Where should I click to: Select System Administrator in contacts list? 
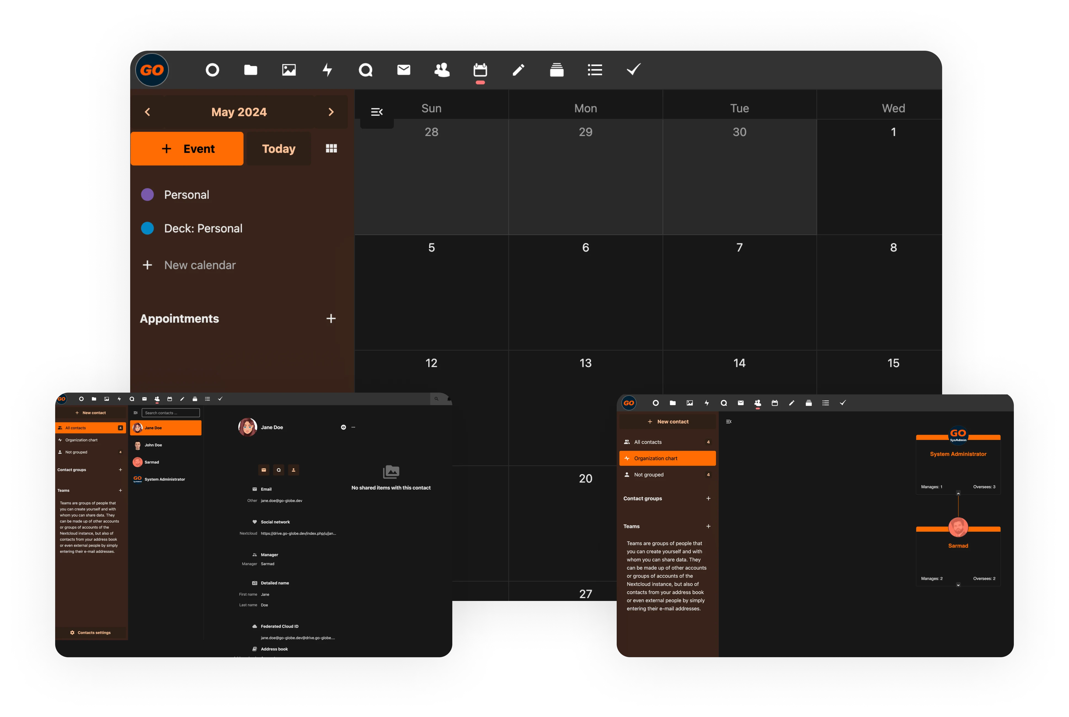165,479
